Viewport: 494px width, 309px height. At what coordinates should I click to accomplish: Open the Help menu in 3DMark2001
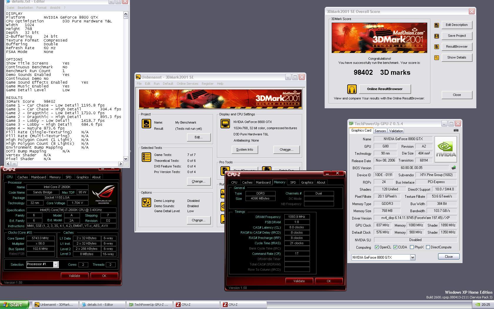(x=220, y=84)
